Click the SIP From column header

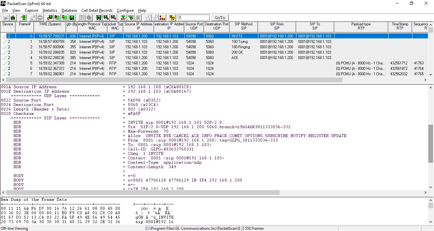point(277,26)
